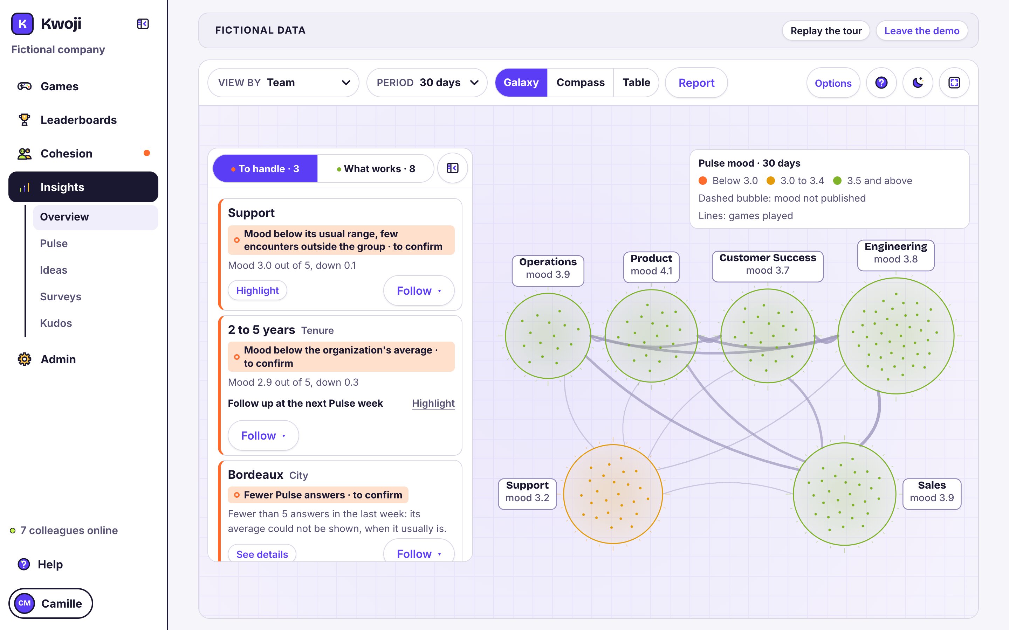Screen dimensions: 1009x630
Task: Click the Kwoji K logo icon
Action: 22,24
